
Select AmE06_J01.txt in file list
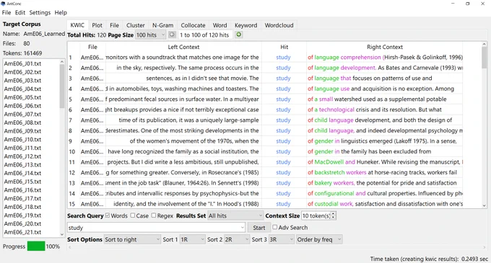22,63
